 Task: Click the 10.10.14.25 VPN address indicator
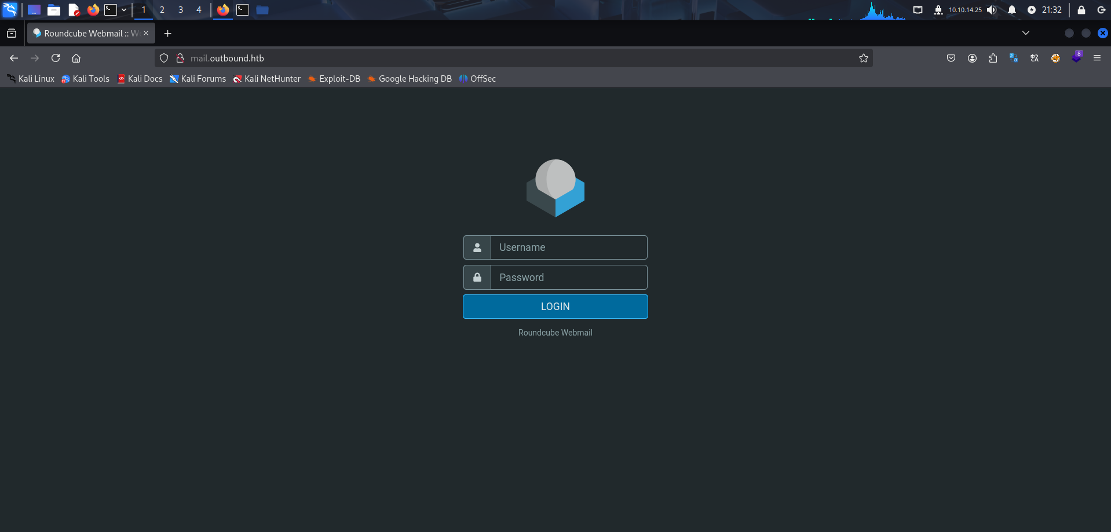[965, 10]
